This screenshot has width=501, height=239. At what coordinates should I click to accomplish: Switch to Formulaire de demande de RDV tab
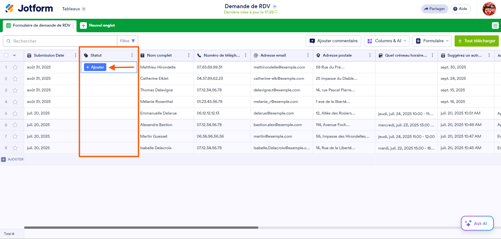[39, 26]
